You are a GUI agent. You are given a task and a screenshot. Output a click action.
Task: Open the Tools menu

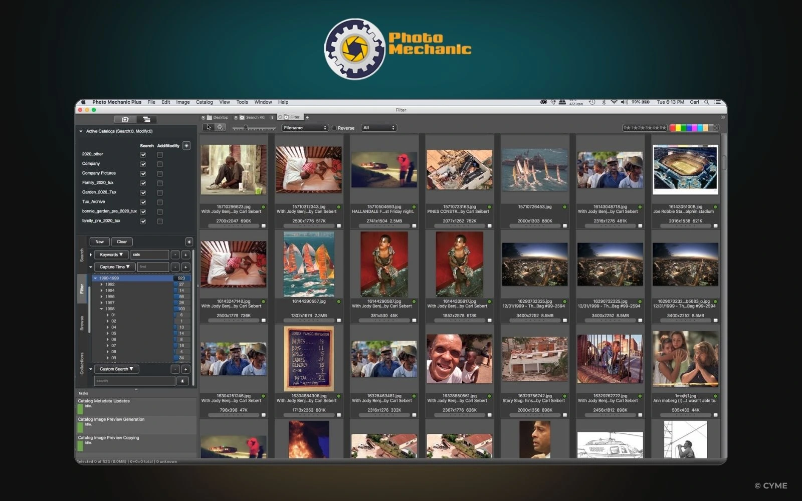coord(242,102)
